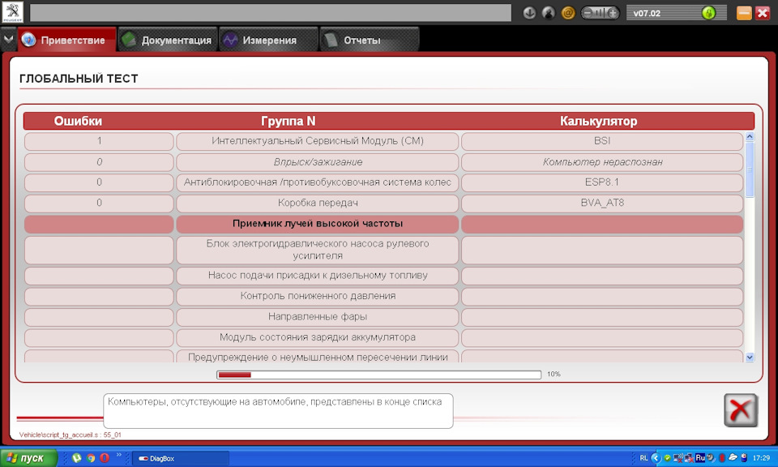This screenshot has width=778, height=467.
Task: Click the Калькулятор column header
Action: coord(599,121)
